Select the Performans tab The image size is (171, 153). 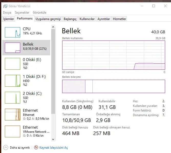25,18
